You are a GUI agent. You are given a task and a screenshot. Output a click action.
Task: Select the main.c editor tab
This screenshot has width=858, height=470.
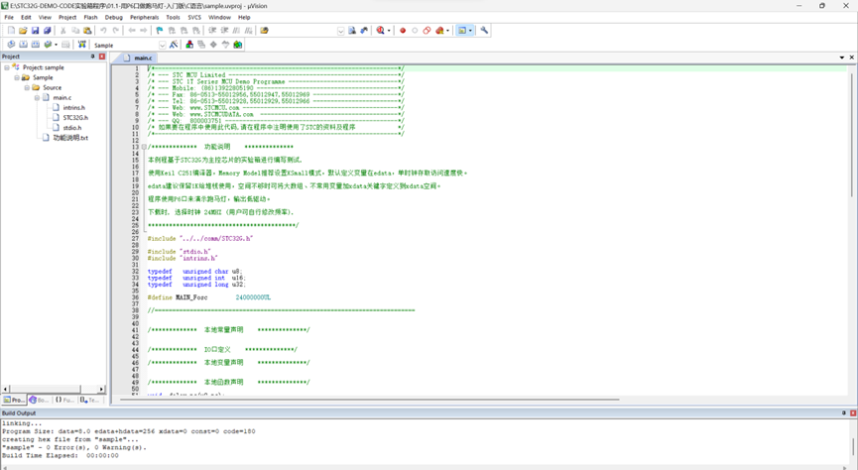coord(139,58)
